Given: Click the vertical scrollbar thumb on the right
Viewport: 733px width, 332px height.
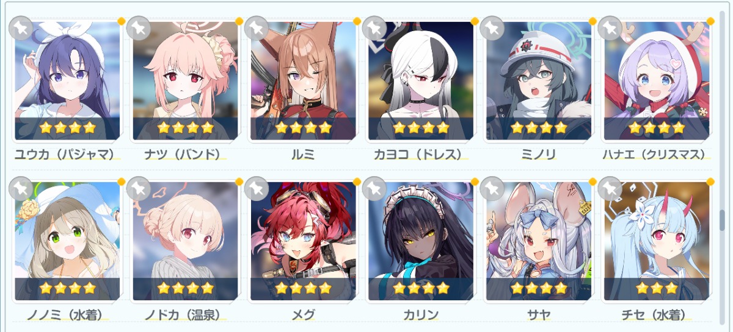Looking at the screenshot, I should (721, 221).
